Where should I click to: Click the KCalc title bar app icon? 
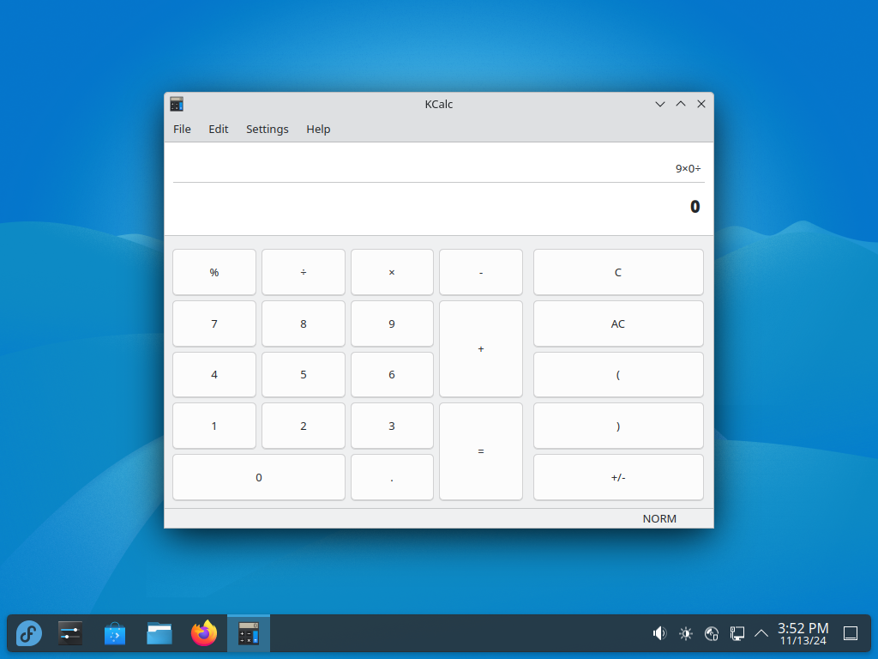coord(177,104)
